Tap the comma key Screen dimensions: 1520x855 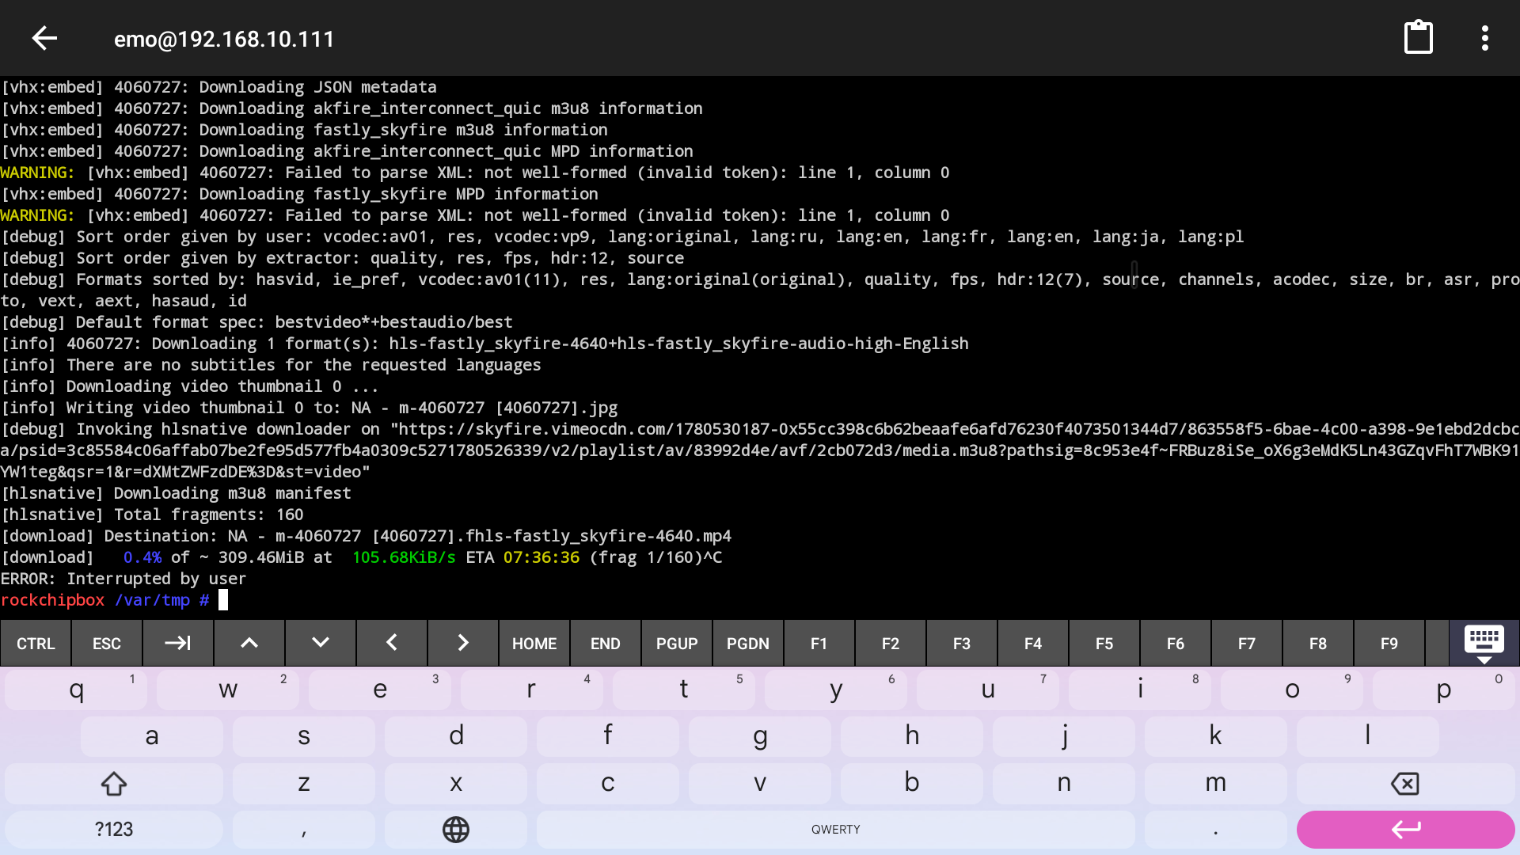[304, 830]
